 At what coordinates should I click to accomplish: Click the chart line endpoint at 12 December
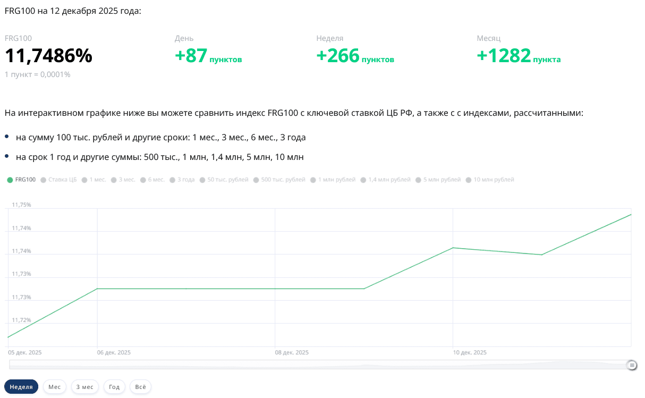[x=631, y=215]
